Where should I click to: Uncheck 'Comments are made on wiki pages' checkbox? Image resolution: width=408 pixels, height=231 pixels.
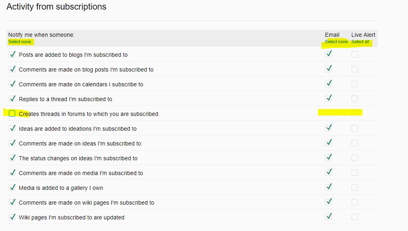tap(12, 202)
